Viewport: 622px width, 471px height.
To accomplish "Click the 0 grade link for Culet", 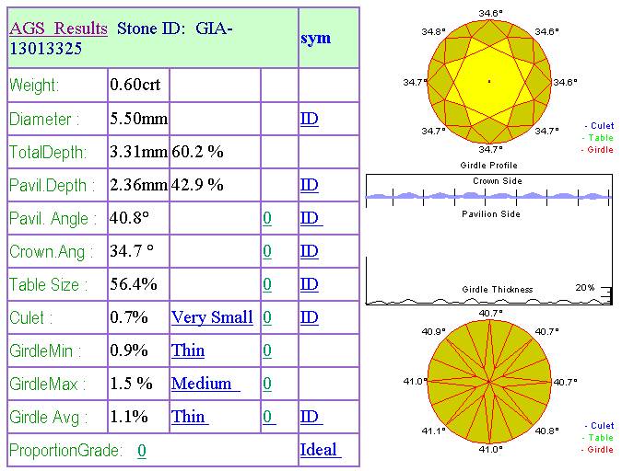I will (x=267, y=317).
